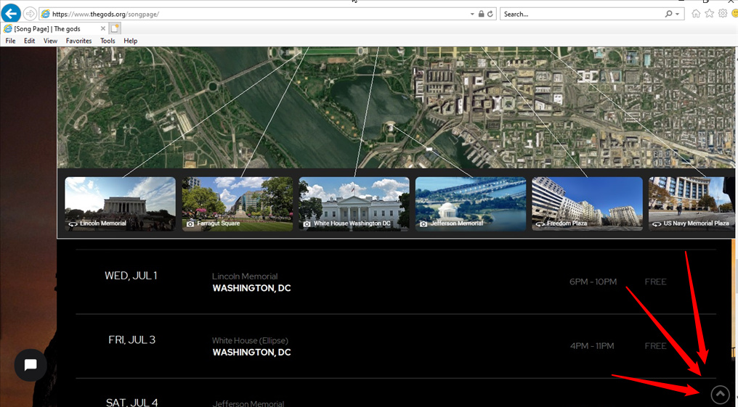Open the View menu
The height and width of the screenshot is (407, 738).
click(50, 41)
